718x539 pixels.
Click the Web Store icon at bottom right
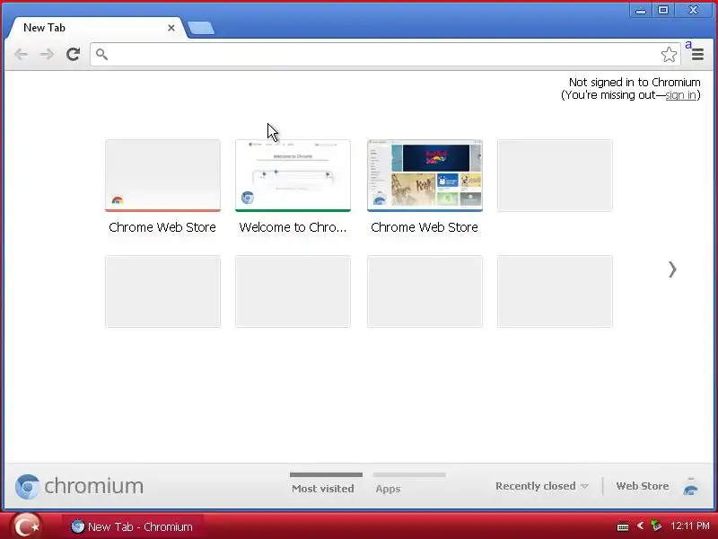pyautogui.click(x=690, y=486)
